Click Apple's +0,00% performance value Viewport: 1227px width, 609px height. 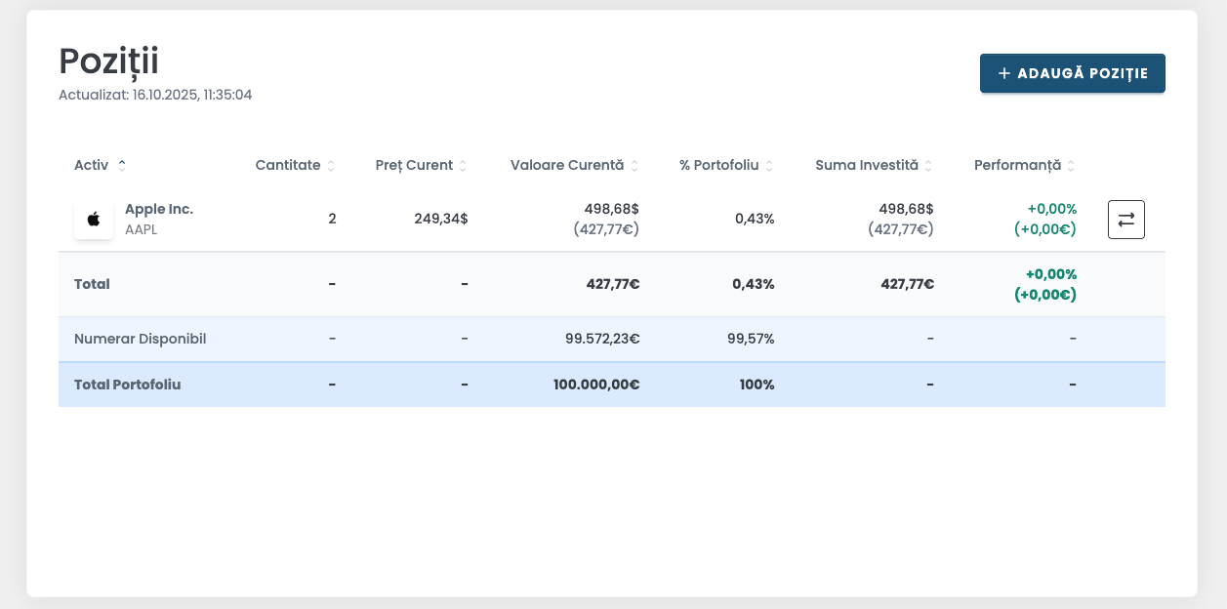point(1050,209)
